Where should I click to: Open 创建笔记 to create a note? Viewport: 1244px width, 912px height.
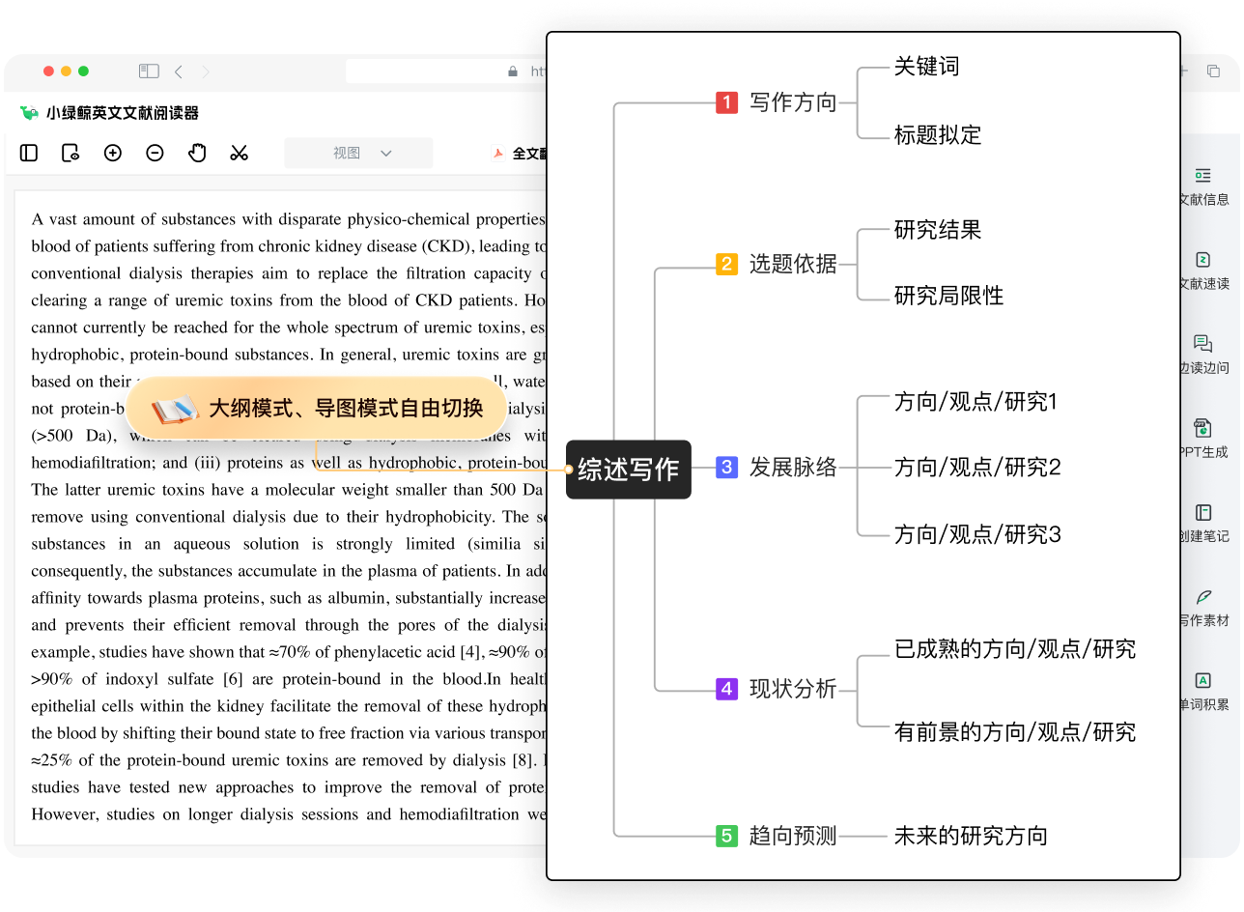click(x=1202, y=519)
